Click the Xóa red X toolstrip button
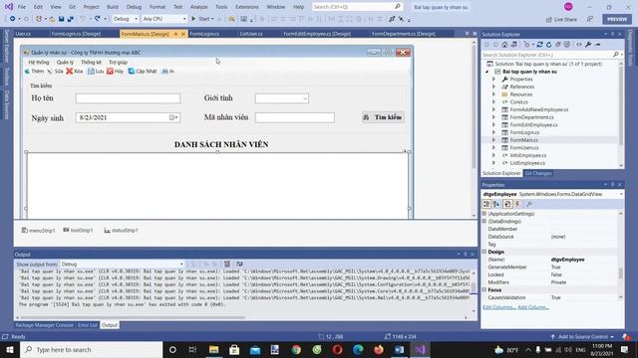The image size is (638, 358). point(75,71)
